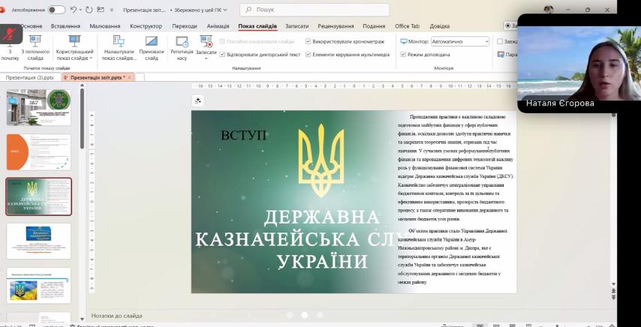Click the Undo arrow in title bar
Viewport: 641px width, 327px height.
coord(74,10)
